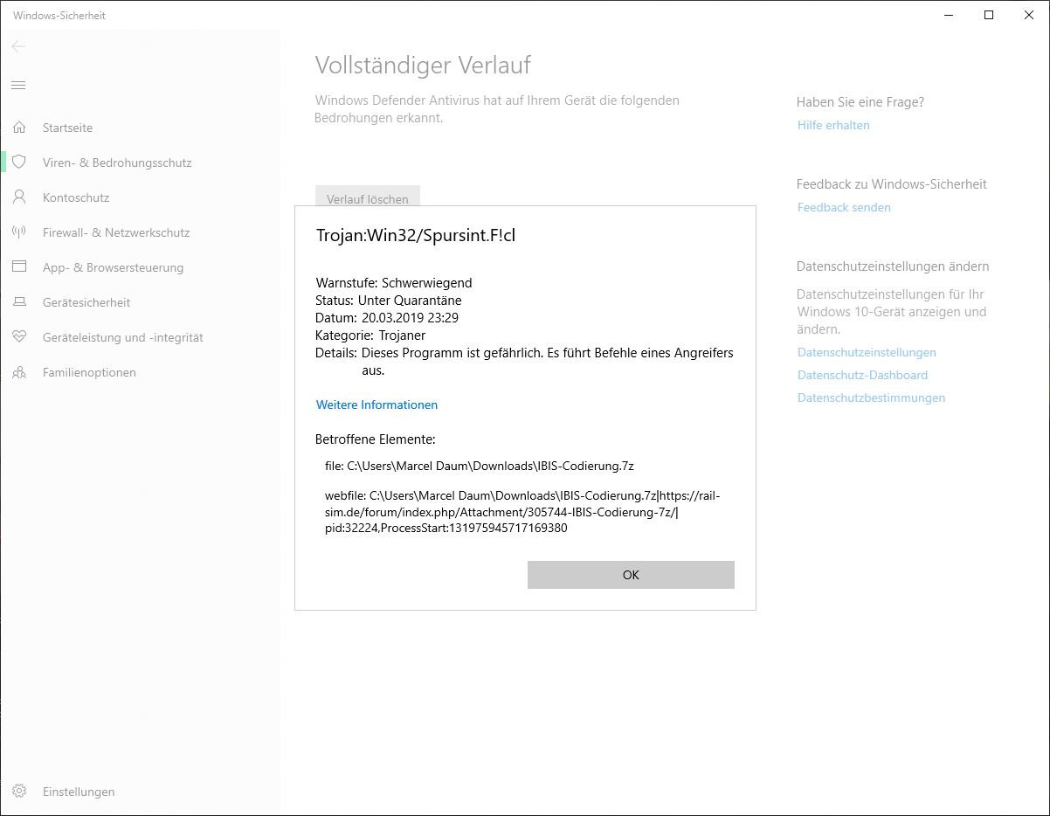Click the Kategorie: Trojaner line
1050x816 pixels.
(x=370, y=335)
